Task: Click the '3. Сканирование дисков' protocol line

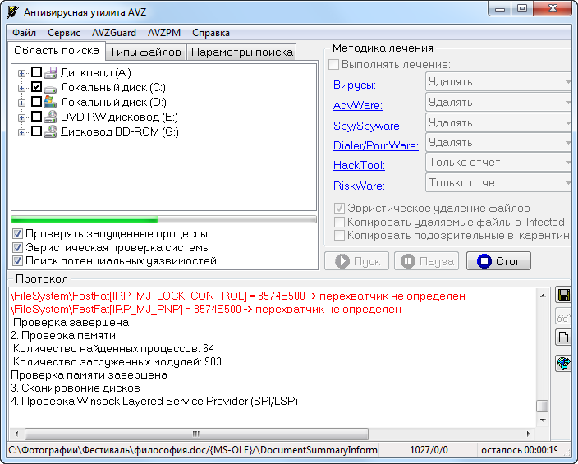Action: [x=76, y=388]
